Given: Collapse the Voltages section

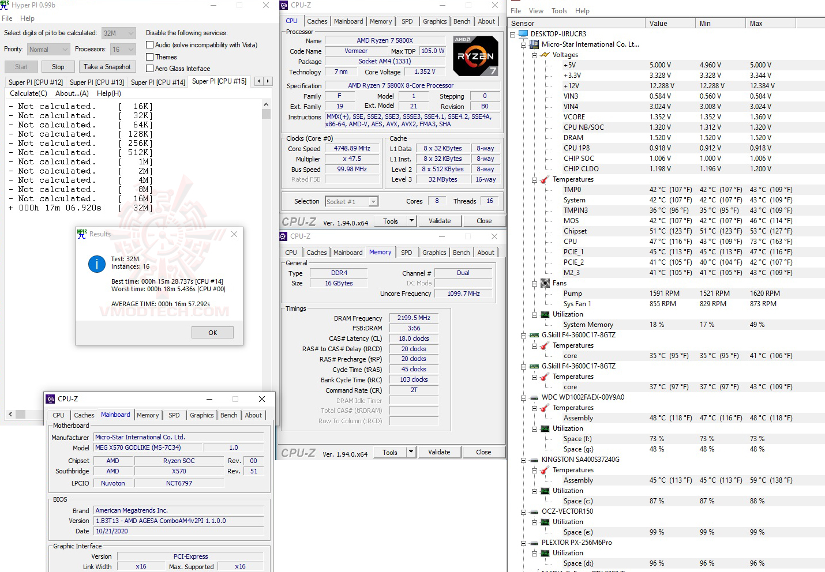Looking at the screenshot, I should pos(535,55).
